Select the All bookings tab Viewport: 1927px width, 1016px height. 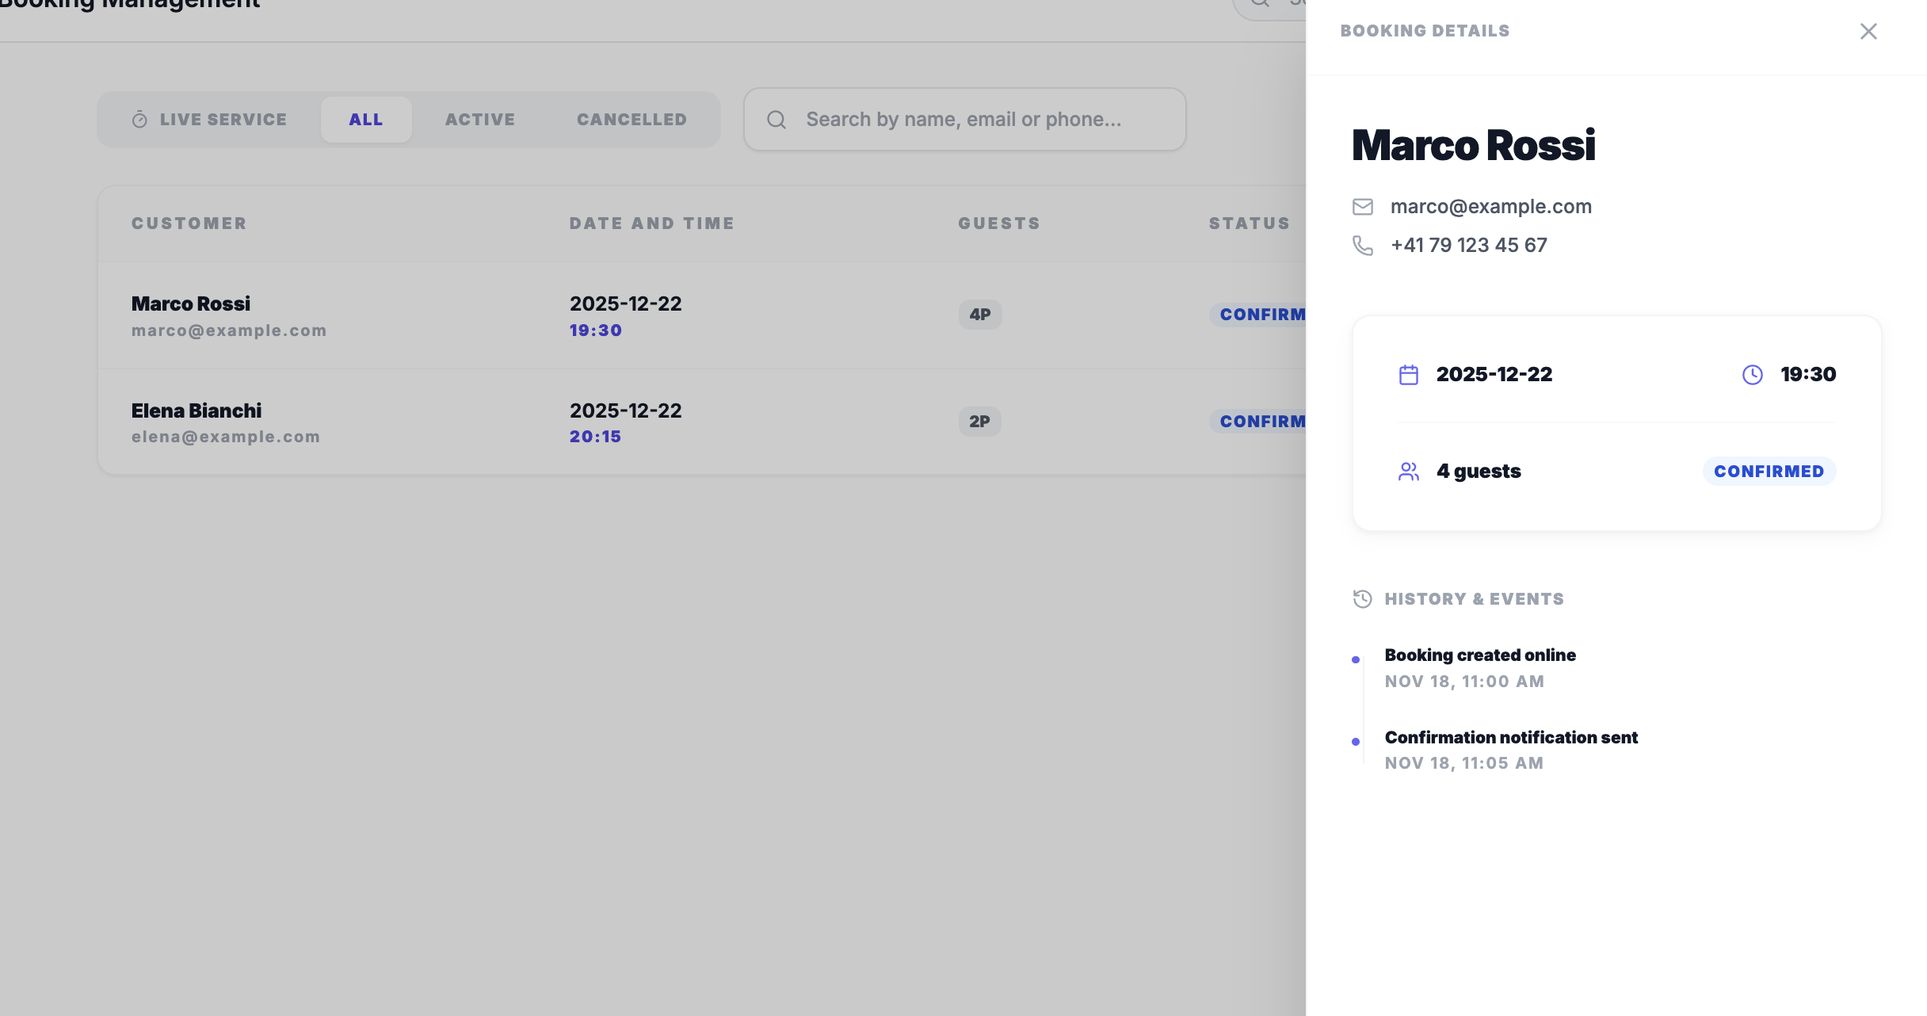click(365, 120)
